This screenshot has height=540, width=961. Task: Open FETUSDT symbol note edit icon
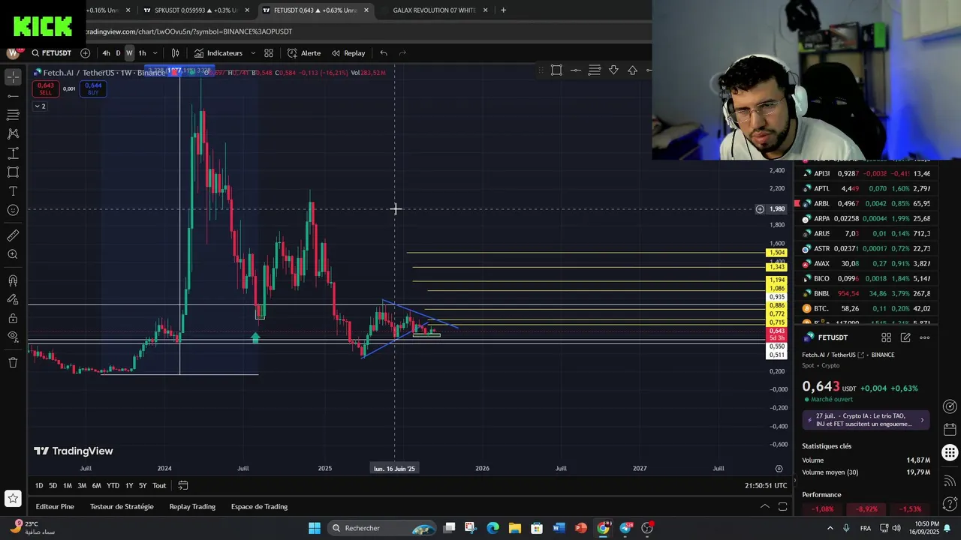point(905,338)
